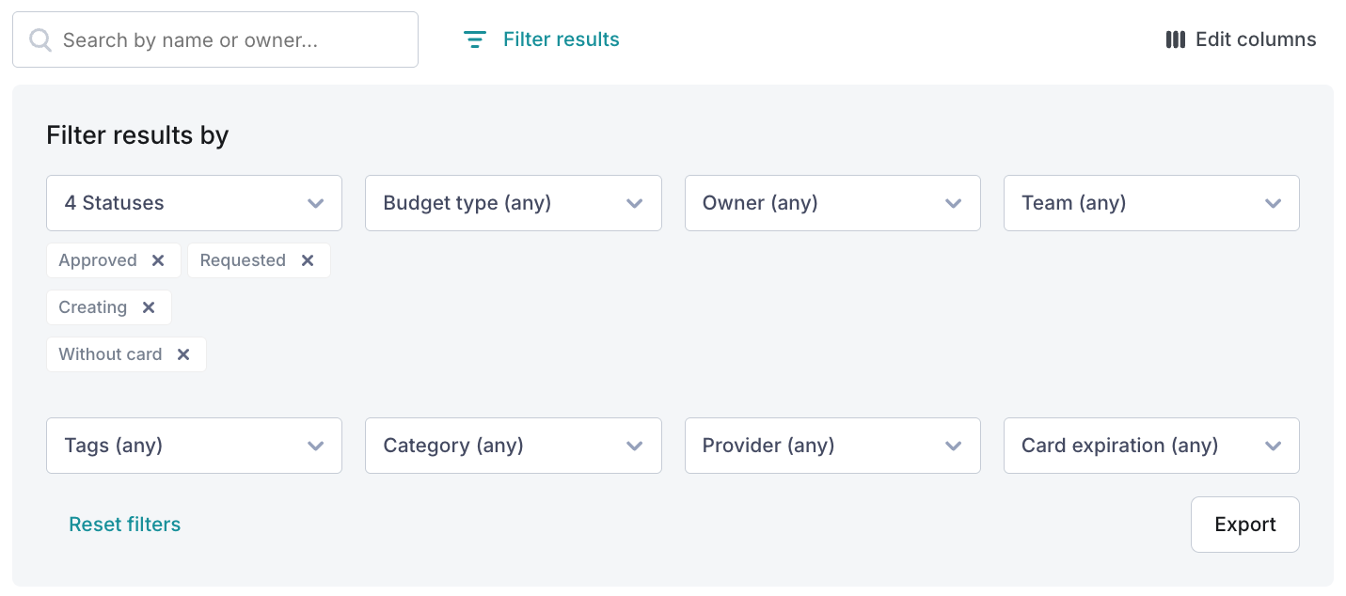The height and width of the screenshot is (596, 1346).
Task: Expand the Team (any) selector
Action: (x=1151, y=203)
